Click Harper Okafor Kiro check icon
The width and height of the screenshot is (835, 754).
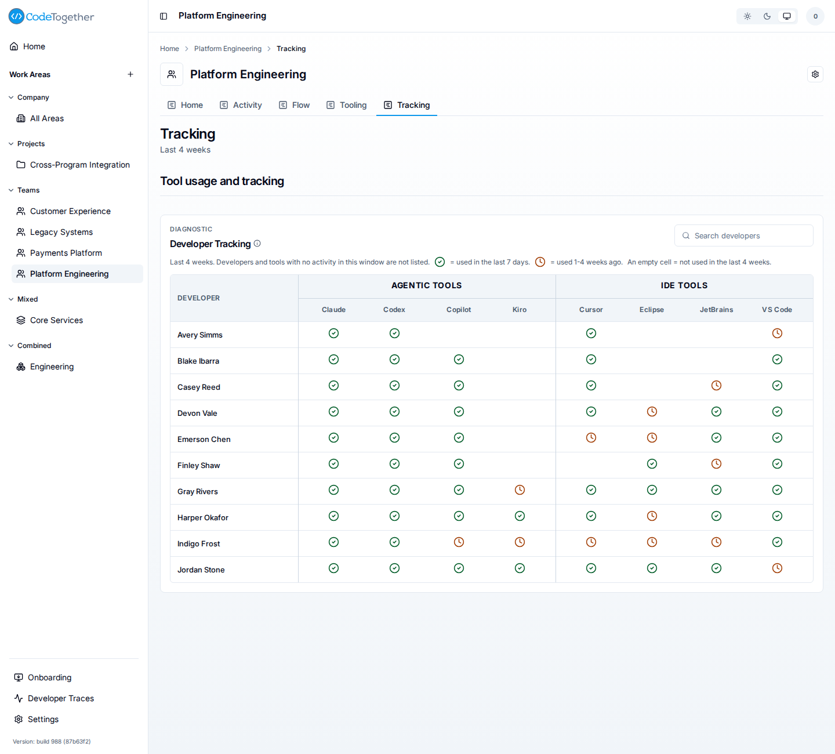[520, 516]
